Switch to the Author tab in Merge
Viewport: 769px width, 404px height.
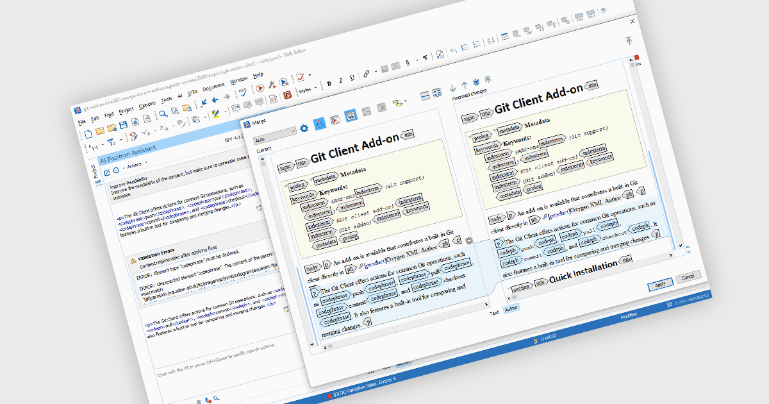click(x=511, y=309)
